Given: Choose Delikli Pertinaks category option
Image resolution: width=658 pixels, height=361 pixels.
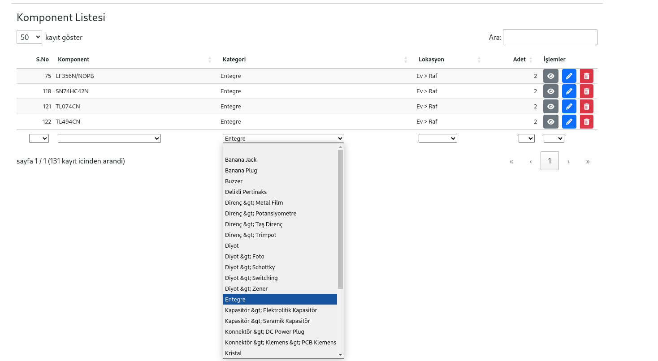Looking at the screenshot, I should [280, 192].
